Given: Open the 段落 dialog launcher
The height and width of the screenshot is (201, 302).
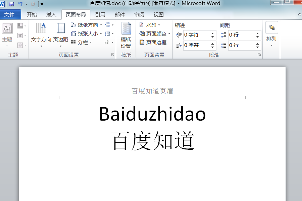Looking at the screenshot, I should click(x=259, y=54).
